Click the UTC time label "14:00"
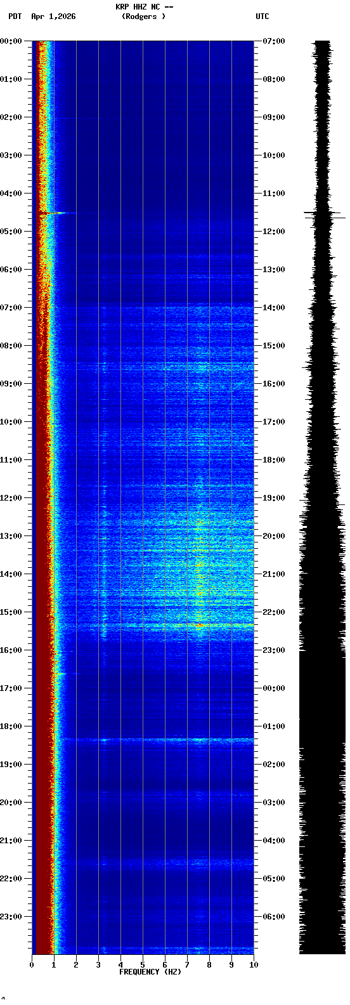 [x=274, y=308]
